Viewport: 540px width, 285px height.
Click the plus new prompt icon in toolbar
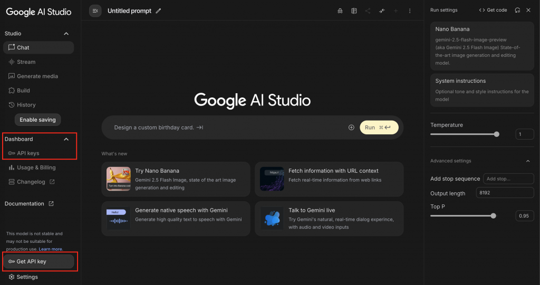click(x=396, y=11)
